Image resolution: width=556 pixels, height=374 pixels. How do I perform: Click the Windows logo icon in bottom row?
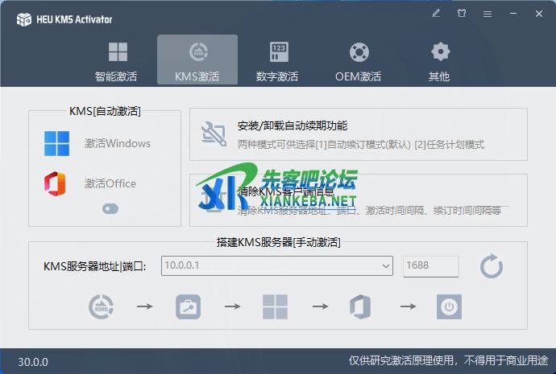275,306
